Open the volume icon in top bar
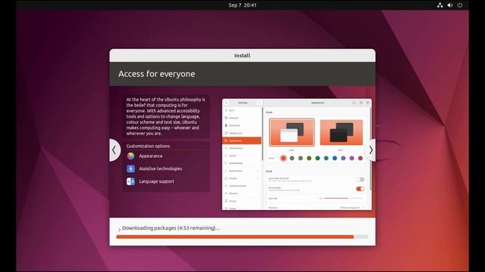 [450, 5]
